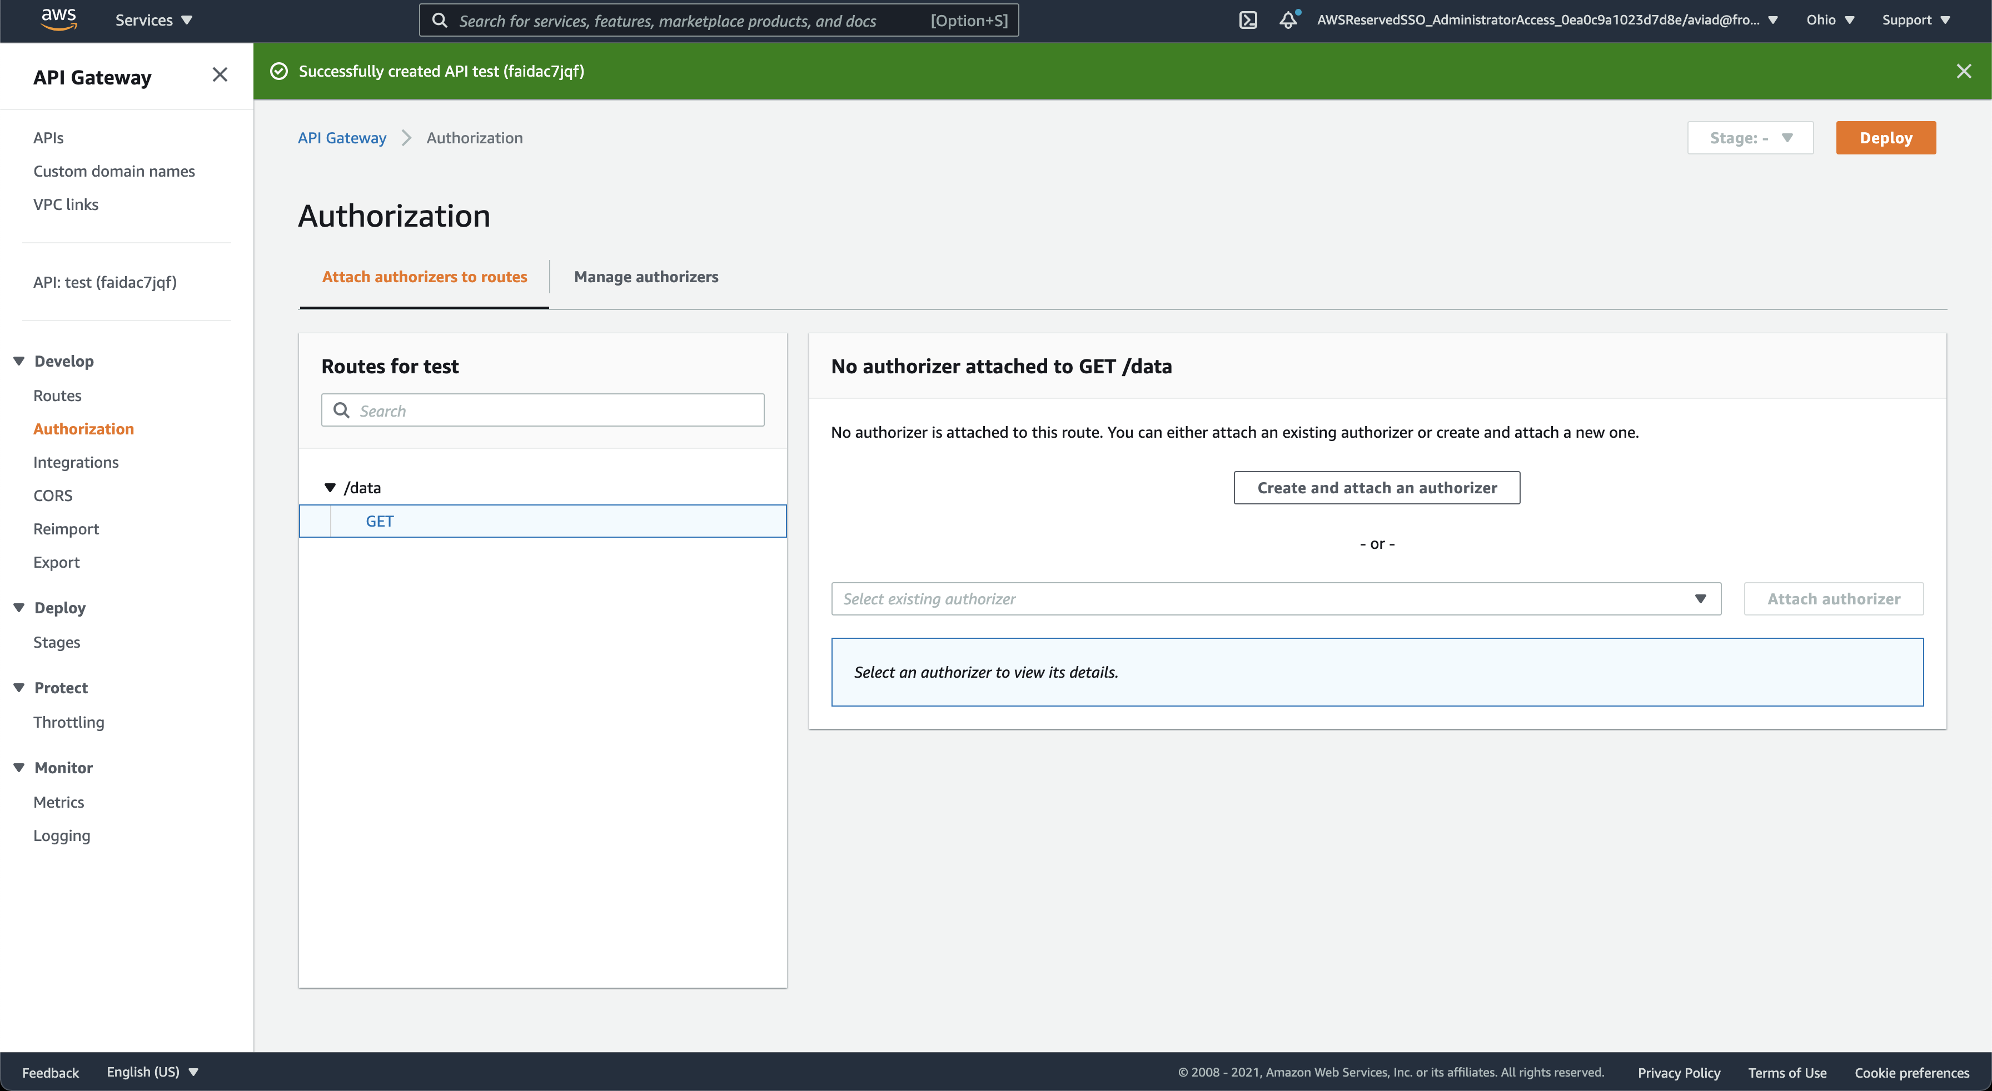Viewport: 1992px width, 1091px height.
Task: Click the search magnifier in the top bar
Action: (440, 20)
